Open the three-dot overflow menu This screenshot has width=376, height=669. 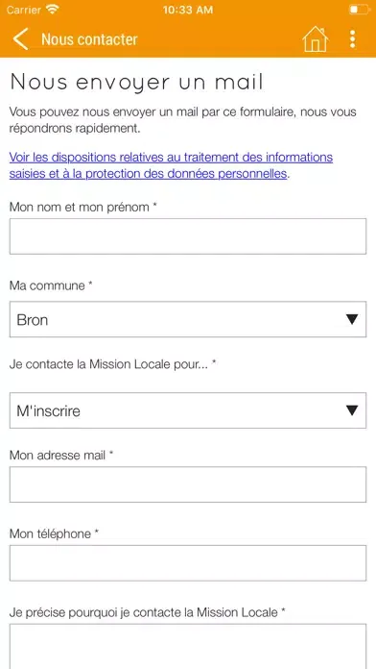tap(352, 39)
